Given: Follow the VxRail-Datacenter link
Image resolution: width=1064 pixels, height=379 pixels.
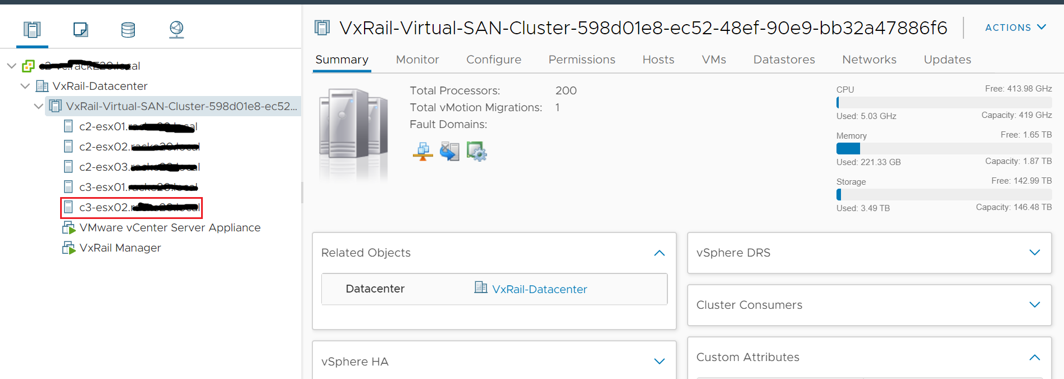Looking at the screenshot, I should 539,289.
